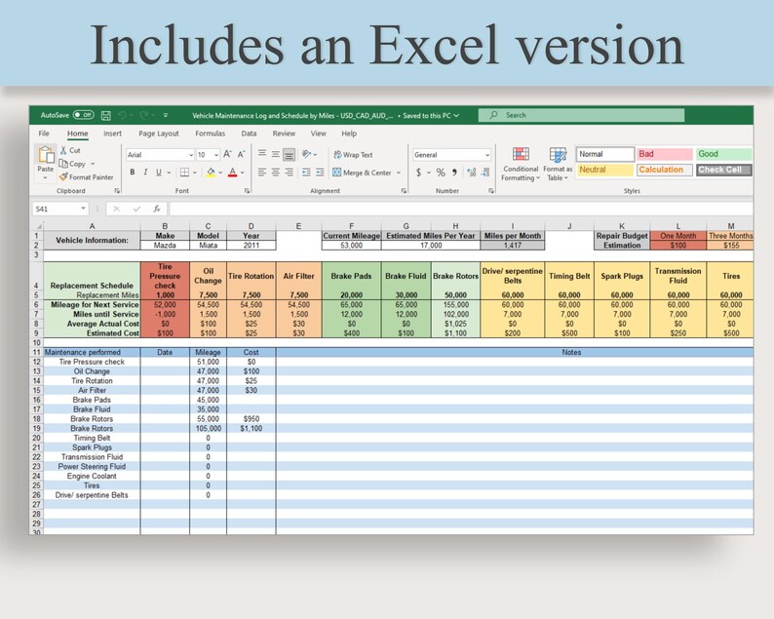
Task: Center text horizontally in the cell
Action: pyautogui.click(x=276, y=173)
